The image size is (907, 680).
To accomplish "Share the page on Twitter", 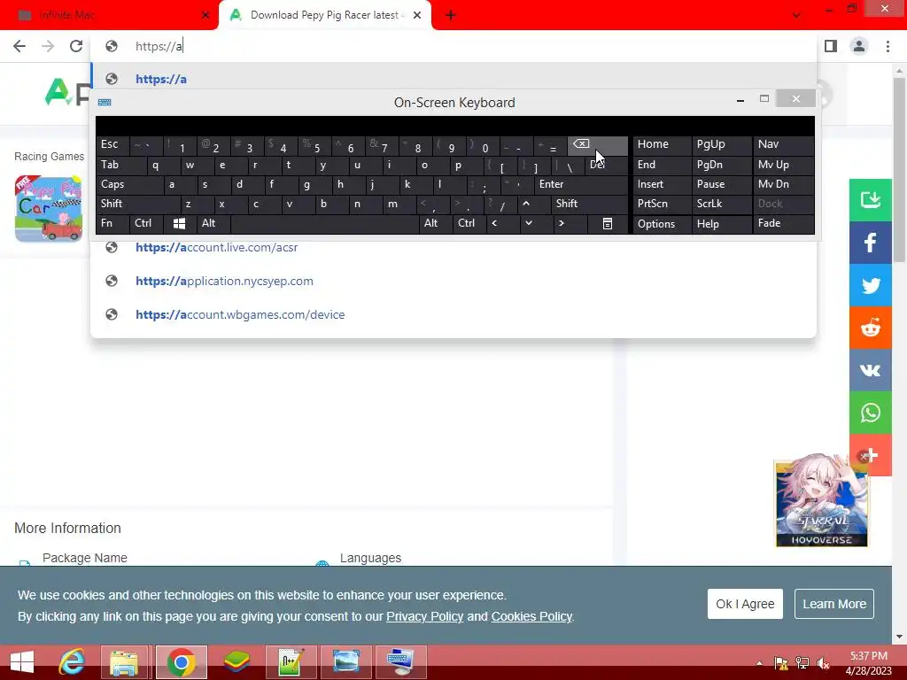I will click(x=871, y=286).
